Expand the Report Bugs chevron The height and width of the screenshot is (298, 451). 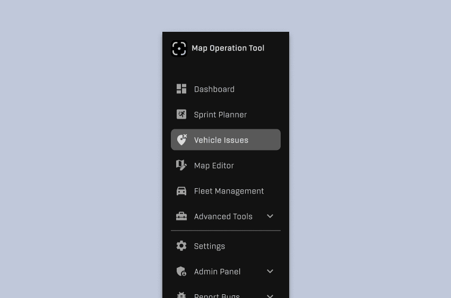pyautogui.click(x=270, y=296)
